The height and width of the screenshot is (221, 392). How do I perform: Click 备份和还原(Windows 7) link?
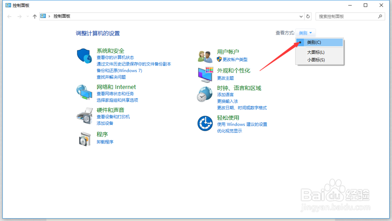[x=120, y=71]
